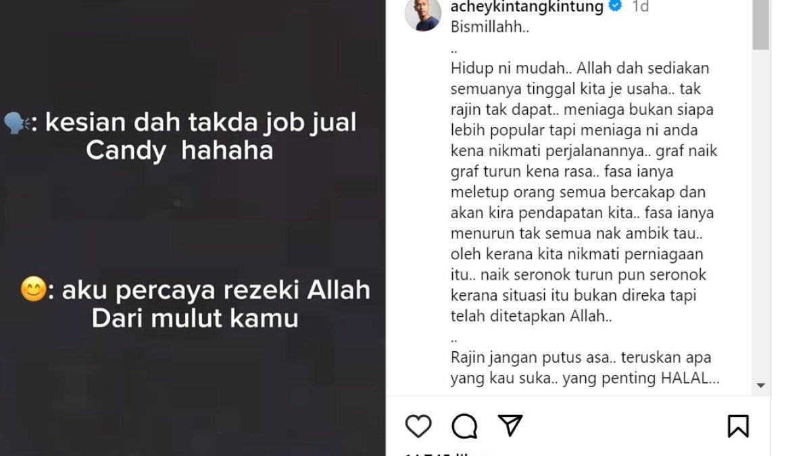Click the caption scrollbar down arrow
The width and height of the screenshot is (811, 456).
click(x=761, y=385)
